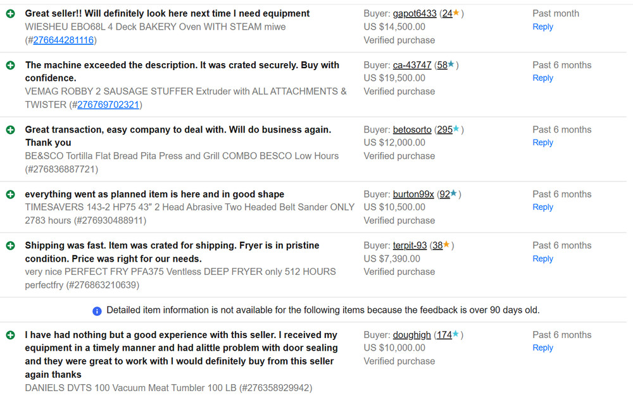View buyer gapot6433's profile

[415, 13]
